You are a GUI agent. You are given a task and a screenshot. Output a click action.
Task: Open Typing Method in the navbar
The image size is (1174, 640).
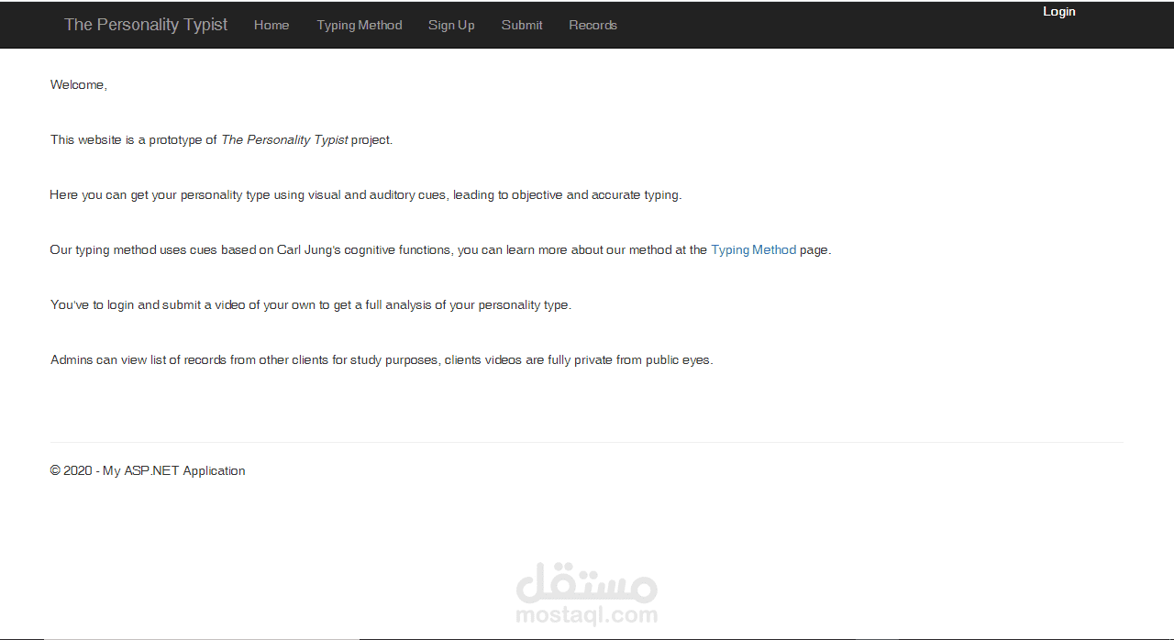pyautogui.click(x=360, y=25)
